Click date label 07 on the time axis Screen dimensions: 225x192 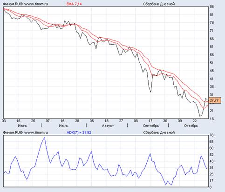tap(48, 121)
